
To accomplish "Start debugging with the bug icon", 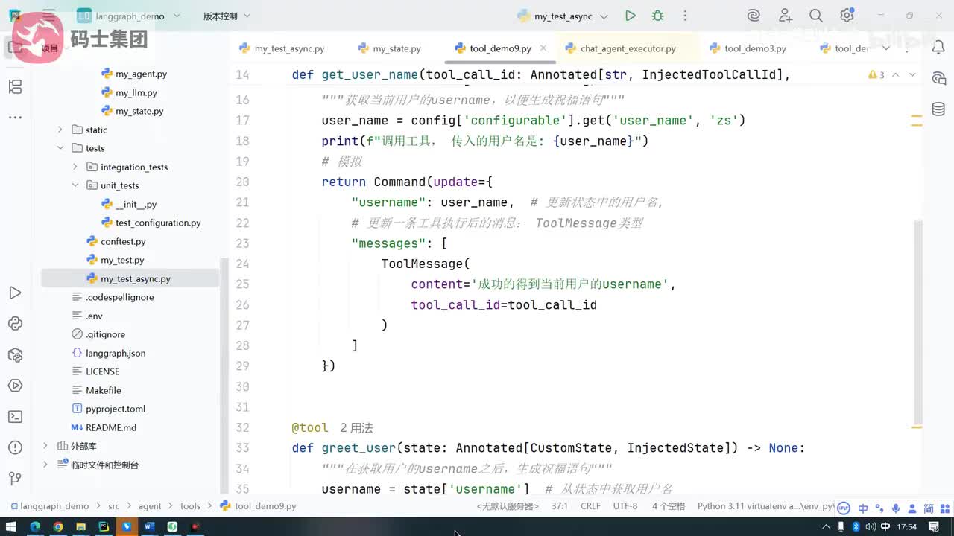I will [657, 16].
